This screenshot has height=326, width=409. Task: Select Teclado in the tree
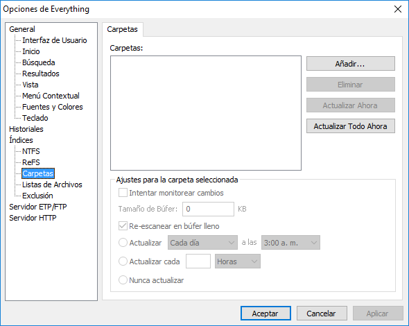[35, 118]
